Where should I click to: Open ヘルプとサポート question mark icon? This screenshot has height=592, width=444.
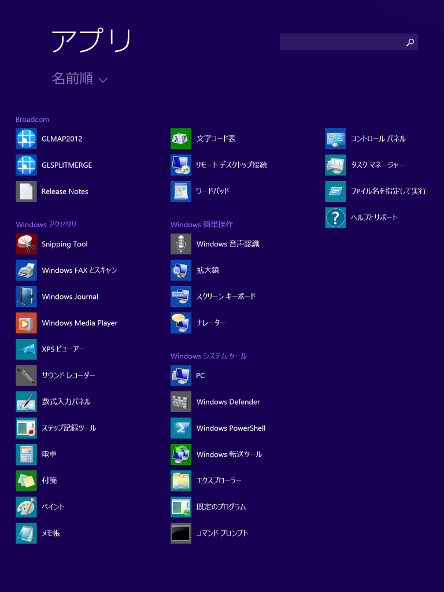[336, 217]
